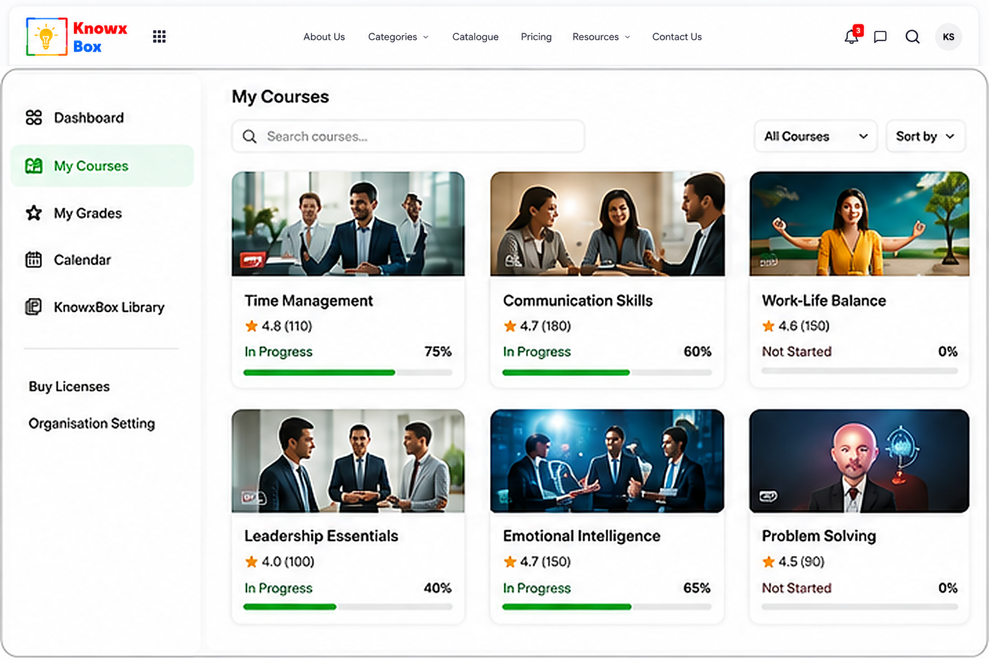Open the Emotional Intelligence course title
The height and width of the screenshot is (659, 989).
[x=581, y=536]
